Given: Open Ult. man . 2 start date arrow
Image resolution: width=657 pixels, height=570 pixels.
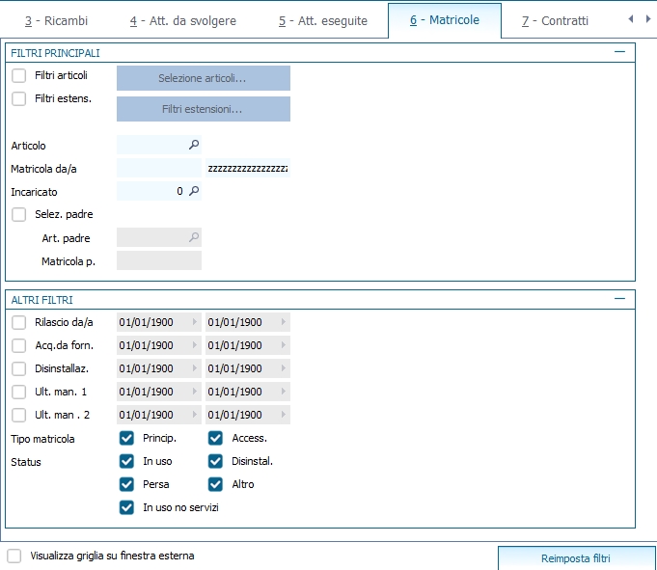Looking at the screenshot, I should click(x=195, y=414).
